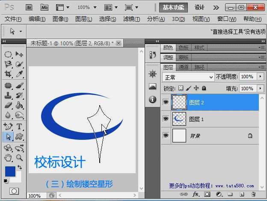This screenshot has width=267, height=201.
Task: Select the History Brush tool
Action: (19, 95)
